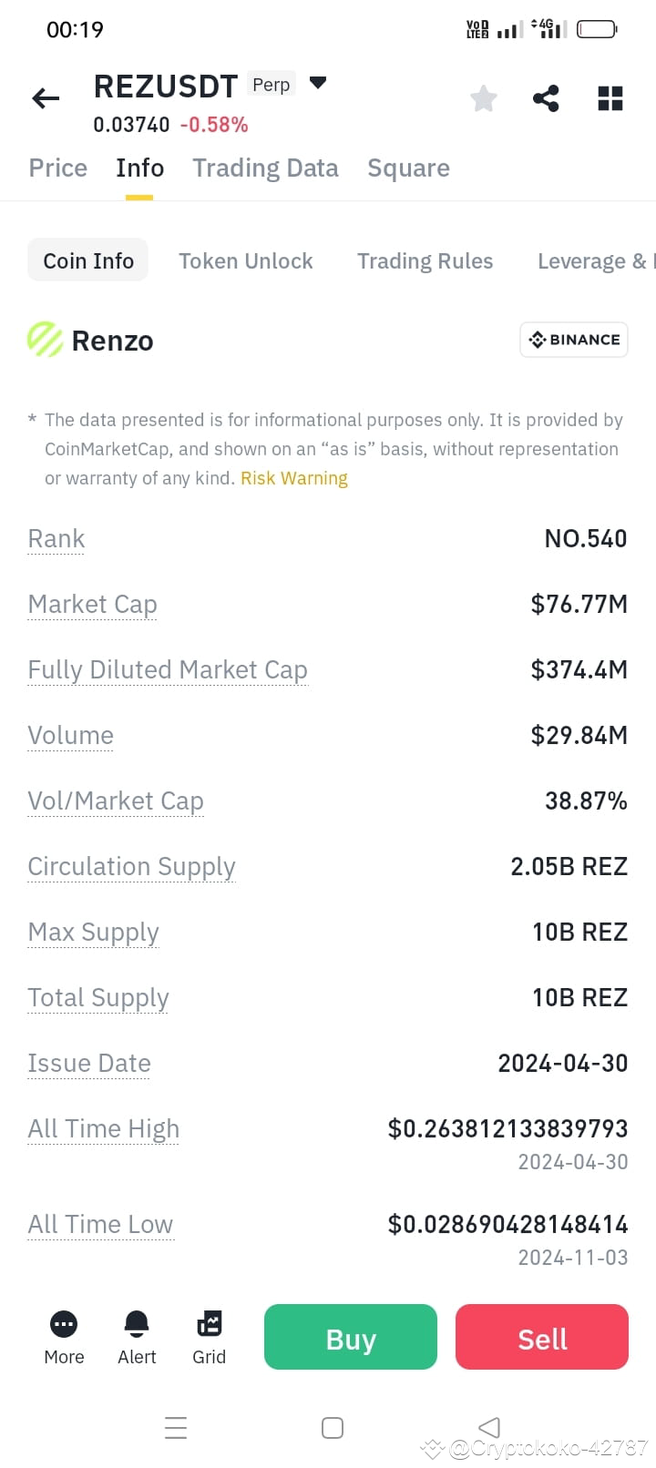Tap the Perp label beside REZUSDT
This screenshot has height=1468, width=656.
pyautogui.click(x=271, y=84)
